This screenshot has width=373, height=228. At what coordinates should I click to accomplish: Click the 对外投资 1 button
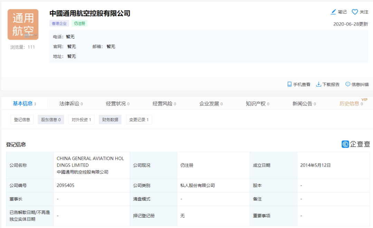pos(82,120)
